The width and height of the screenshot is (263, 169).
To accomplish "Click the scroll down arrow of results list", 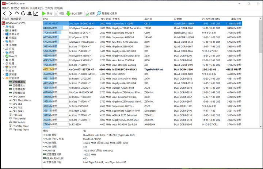I will point(261,126).
